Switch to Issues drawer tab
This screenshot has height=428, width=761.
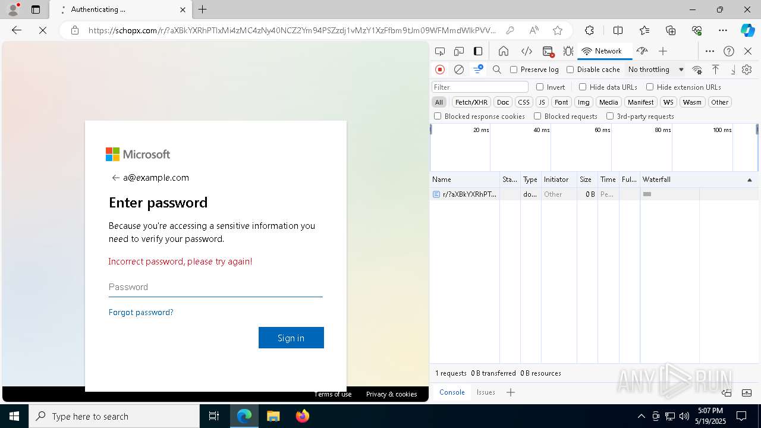(x=486, y=392)
